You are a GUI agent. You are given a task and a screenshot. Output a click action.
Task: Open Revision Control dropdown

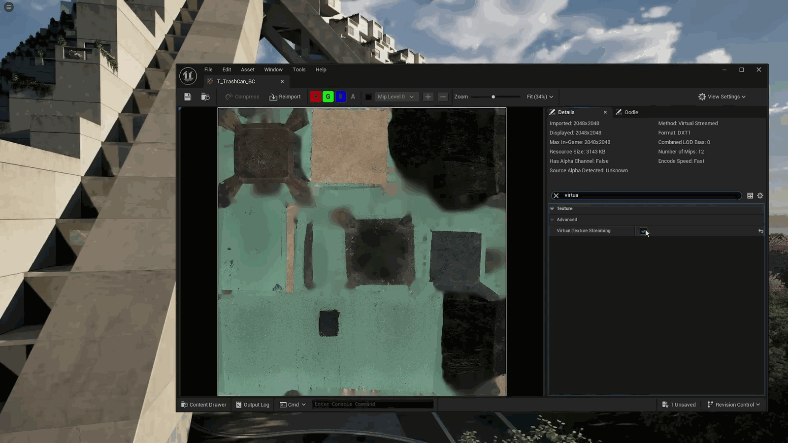point(734,405)
